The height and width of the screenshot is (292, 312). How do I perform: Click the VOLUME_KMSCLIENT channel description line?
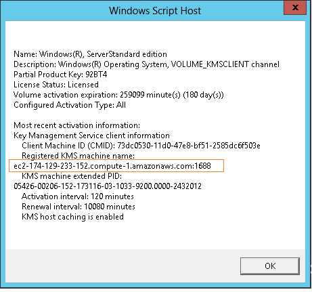point(146,64)
